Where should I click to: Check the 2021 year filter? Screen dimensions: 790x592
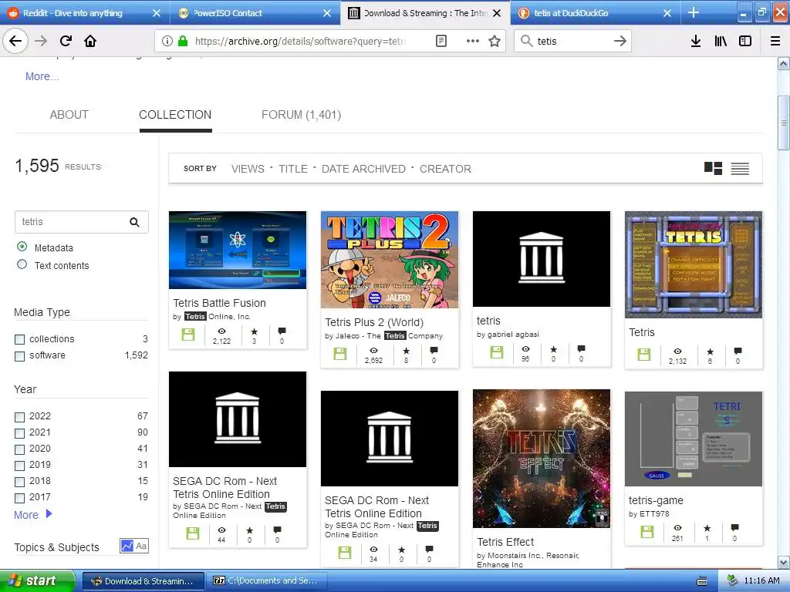tap(19, 433)
